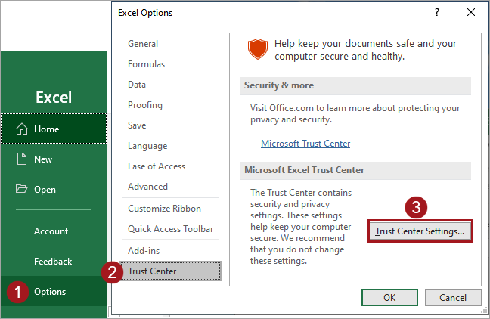Screen dimensions: 490x319
Task: Open the Customize Ribbon category
Action: click(x=166, y=209)
